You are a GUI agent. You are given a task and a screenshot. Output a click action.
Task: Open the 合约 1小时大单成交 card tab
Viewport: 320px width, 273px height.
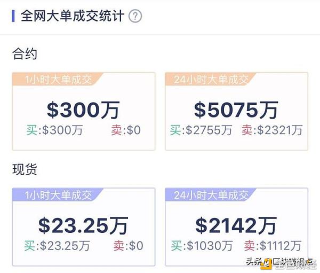coord(58,80)
